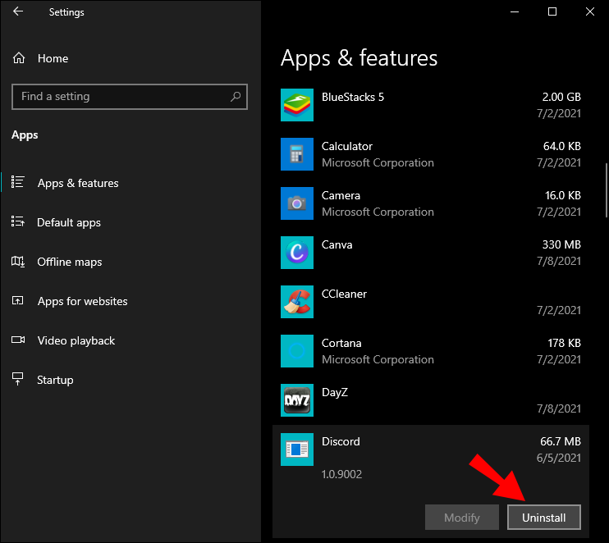Click the CCleaner app icon
The height and width of the screenshot is (543, 609).
tap(296, 302)
